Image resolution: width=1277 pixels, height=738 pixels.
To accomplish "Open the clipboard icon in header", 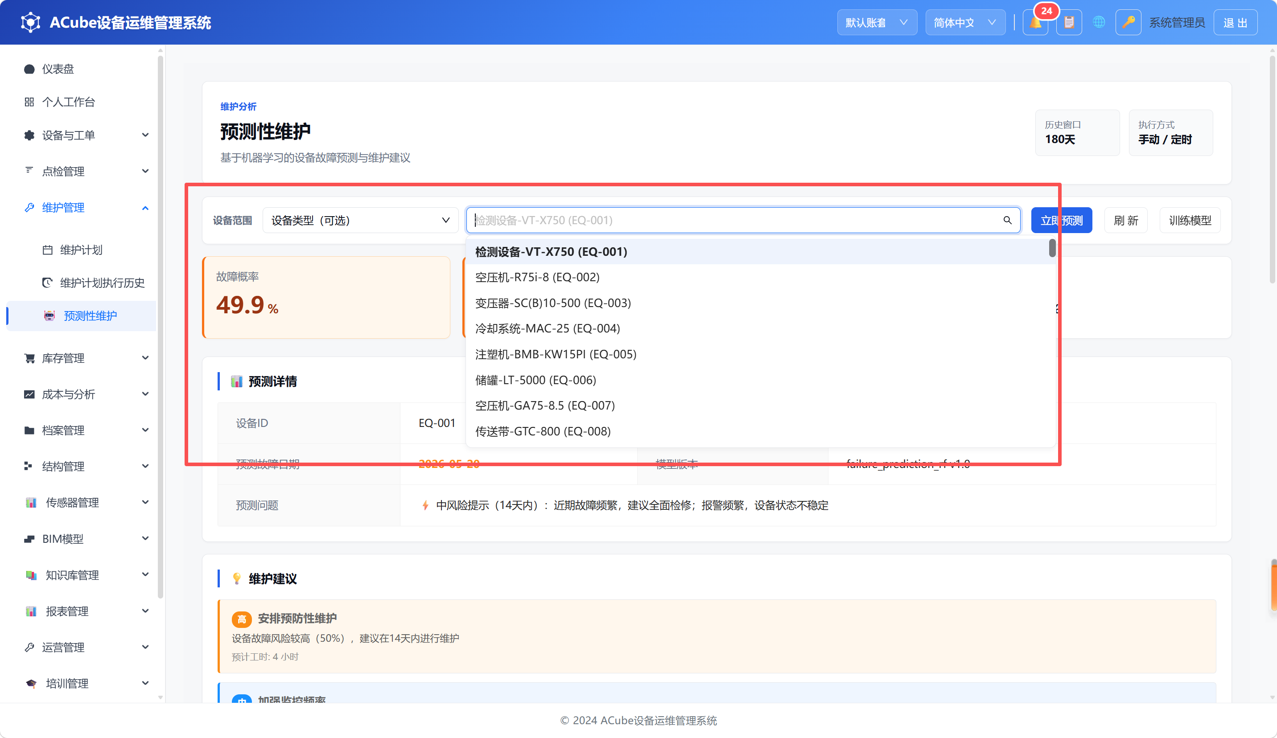I will click(x=1069, y=22).
